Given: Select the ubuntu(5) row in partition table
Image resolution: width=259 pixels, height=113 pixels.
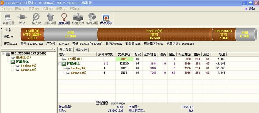Looking at the screenshot, I should [142, 73].
